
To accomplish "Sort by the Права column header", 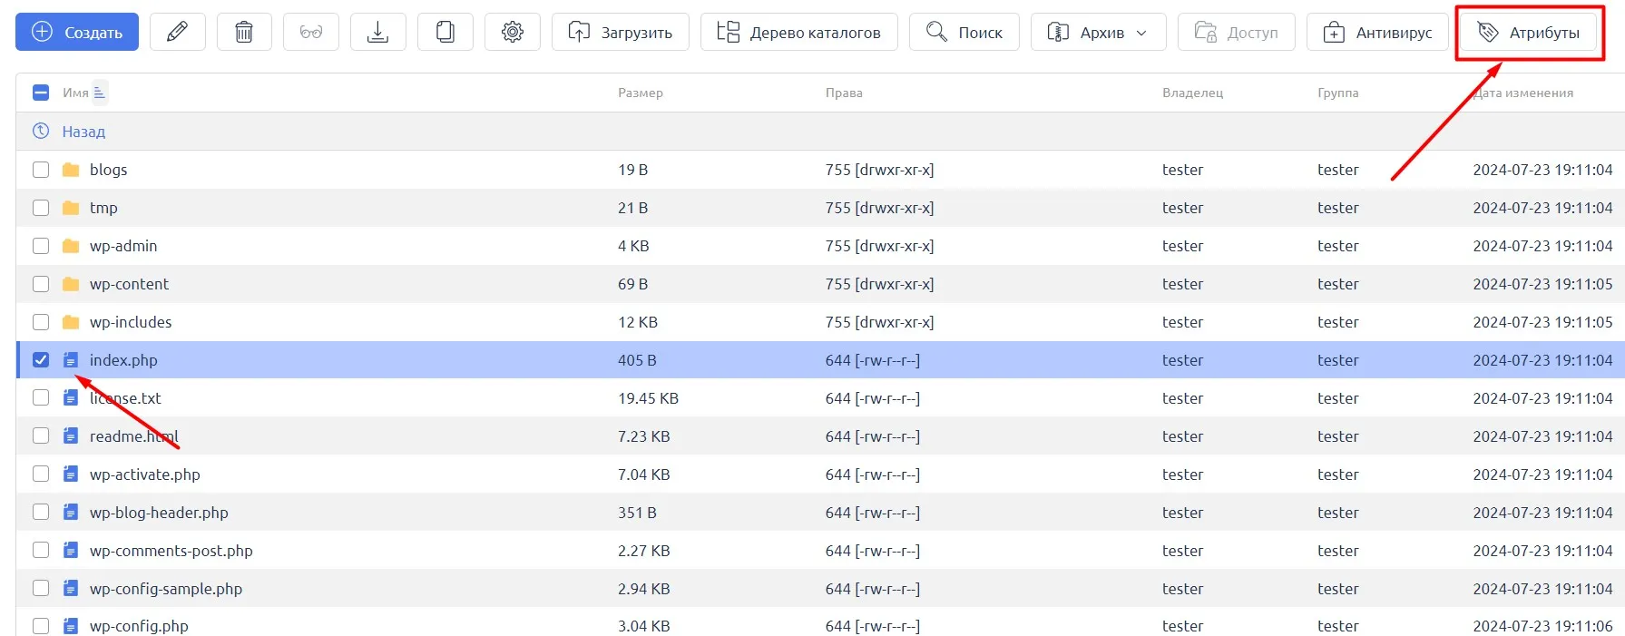I will click(844, 93).
